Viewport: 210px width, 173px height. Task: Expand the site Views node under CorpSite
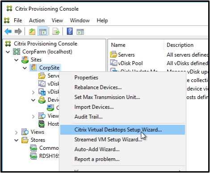tap(33, 116)
